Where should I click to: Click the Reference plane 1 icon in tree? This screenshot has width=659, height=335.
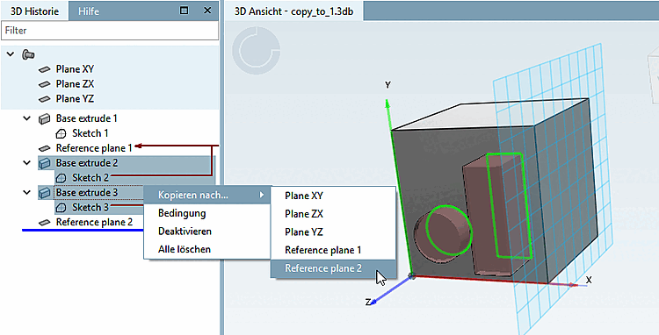tap(45, 148)
